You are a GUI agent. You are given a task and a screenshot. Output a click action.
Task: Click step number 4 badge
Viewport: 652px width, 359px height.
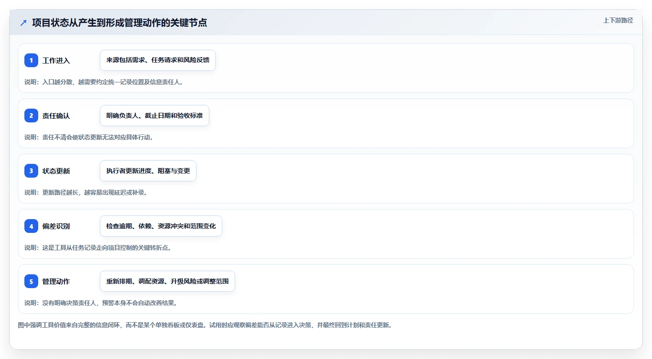tap(31, 226)
